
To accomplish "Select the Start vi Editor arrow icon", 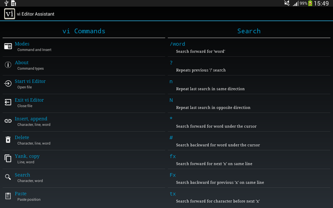I will [8, 84].
